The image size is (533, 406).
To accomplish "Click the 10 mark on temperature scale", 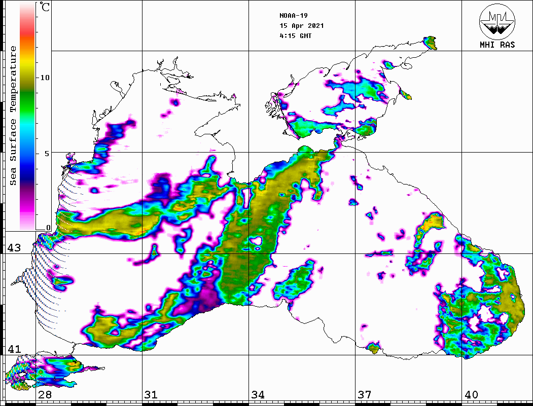I will click(45, 78).
